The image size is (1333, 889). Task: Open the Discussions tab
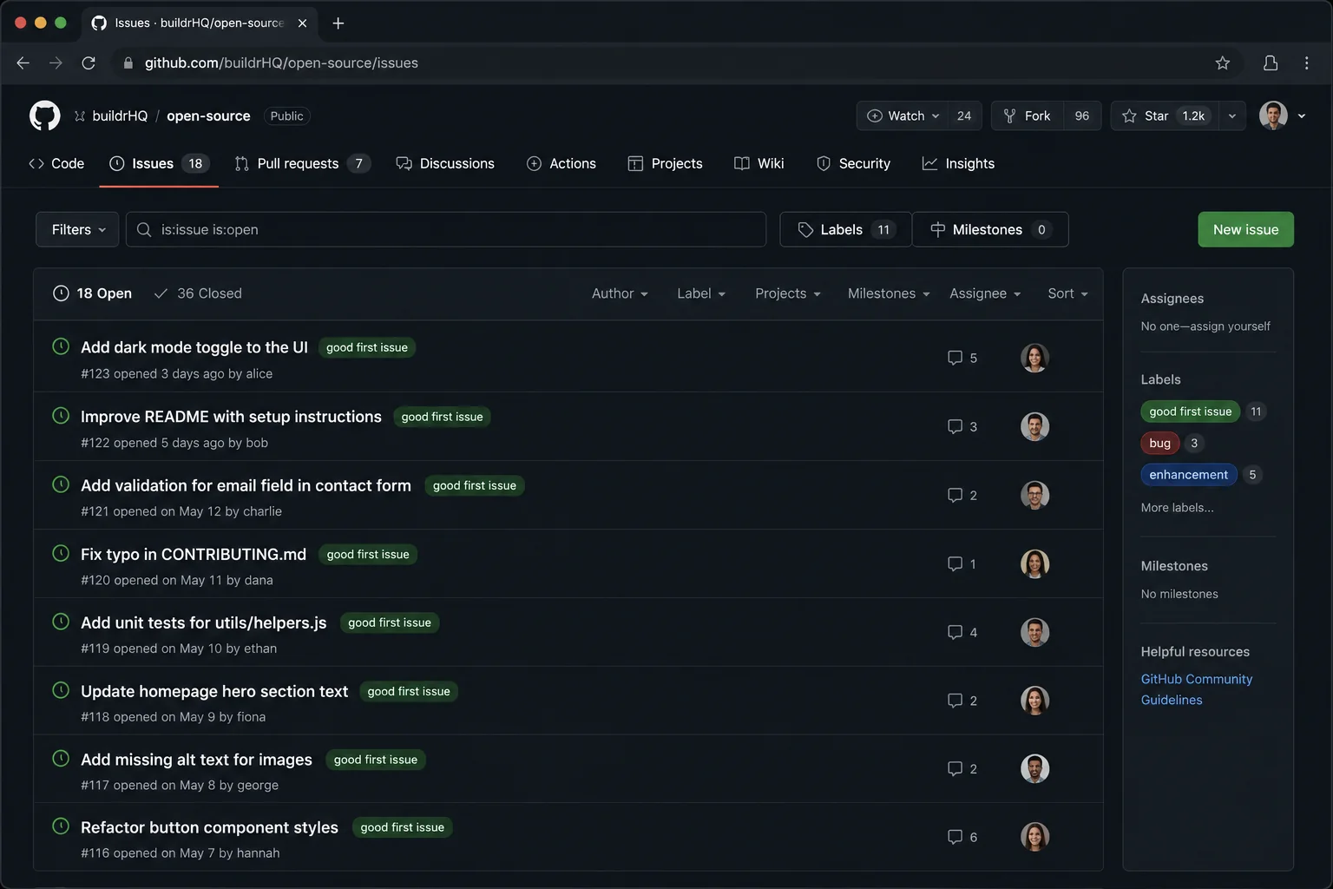pyautogui.click(x=445, y=163)
